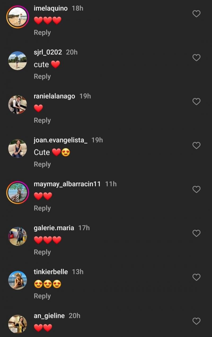Open joan.evangelista_ username link
The image size is (212, 337).
pos(60,140)
